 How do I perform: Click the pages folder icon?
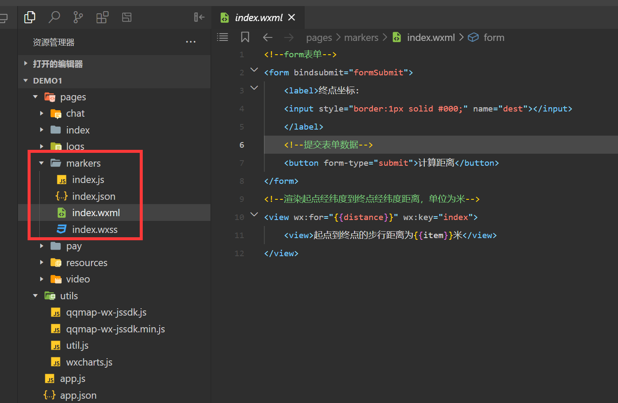point(50,97)
